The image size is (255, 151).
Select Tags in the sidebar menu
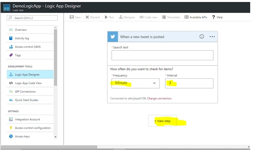click(30, 55)
